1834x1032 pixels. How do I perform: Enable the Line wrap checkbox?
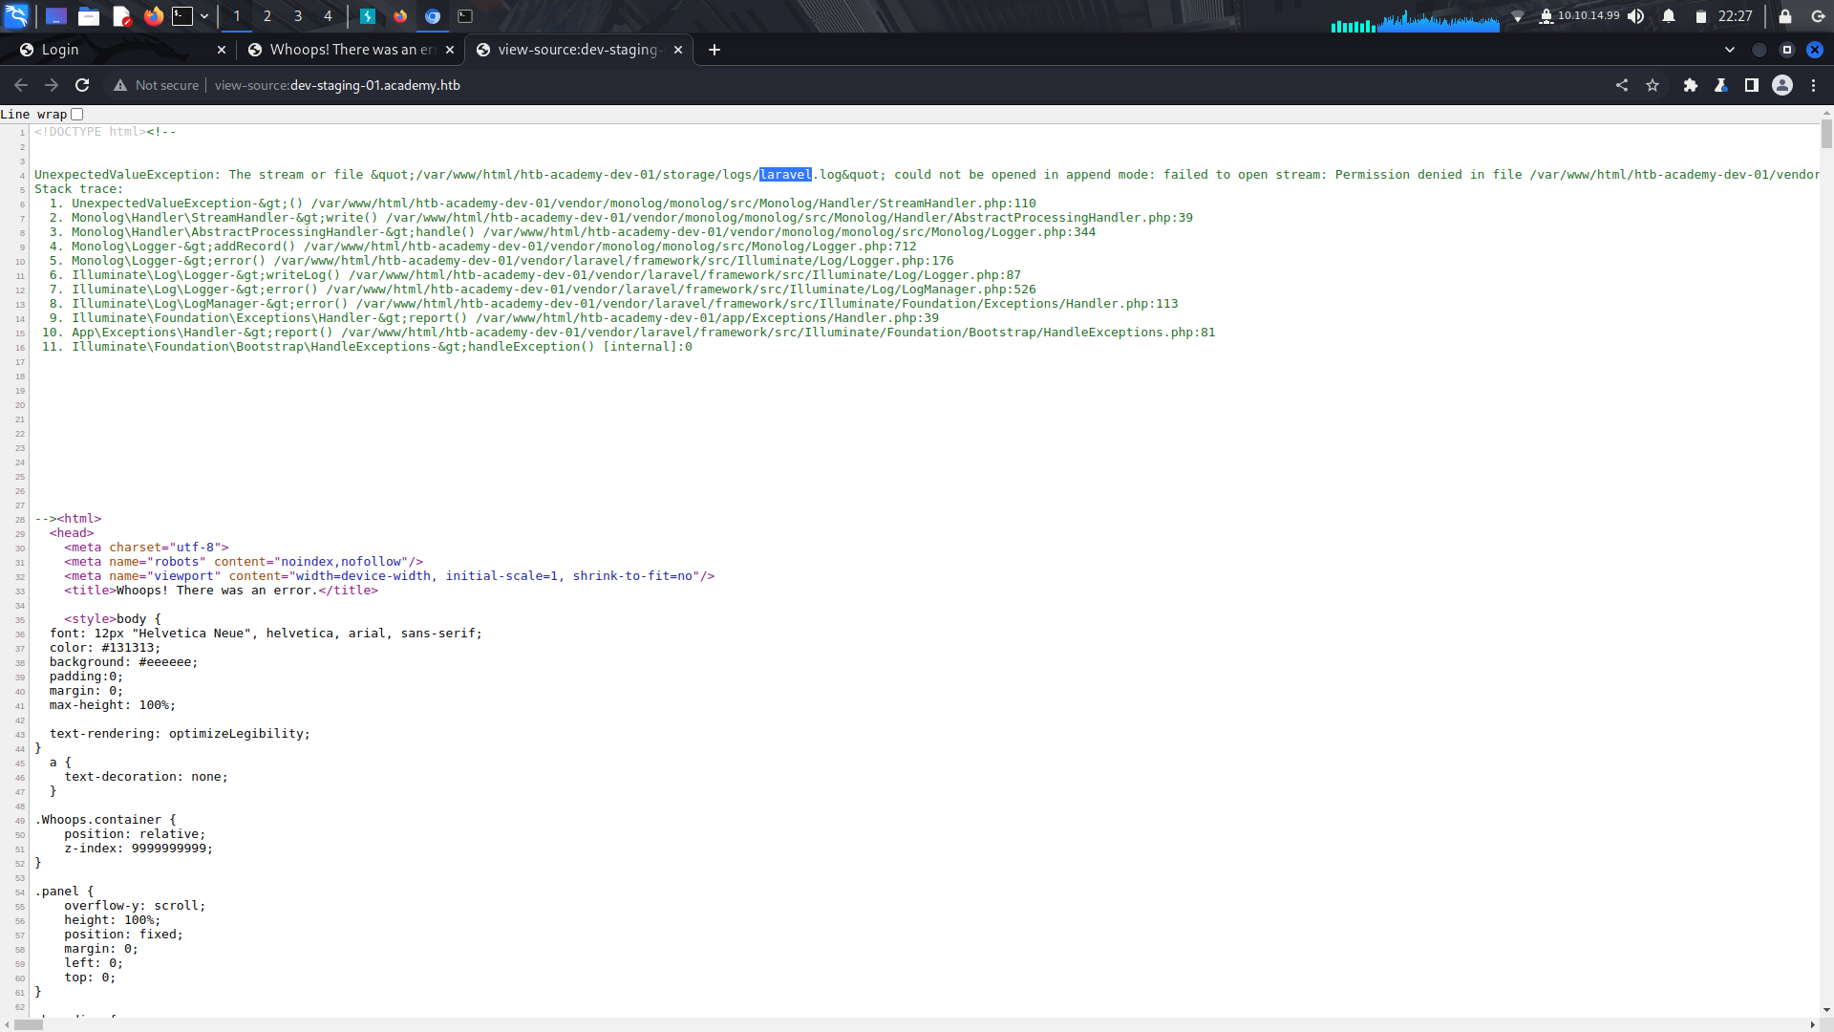click(76, 114)
